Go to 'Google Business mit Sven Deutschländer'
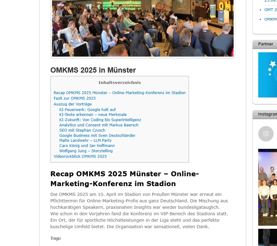The width and height of the screenshot is (277, 246). tap(97, 135)
